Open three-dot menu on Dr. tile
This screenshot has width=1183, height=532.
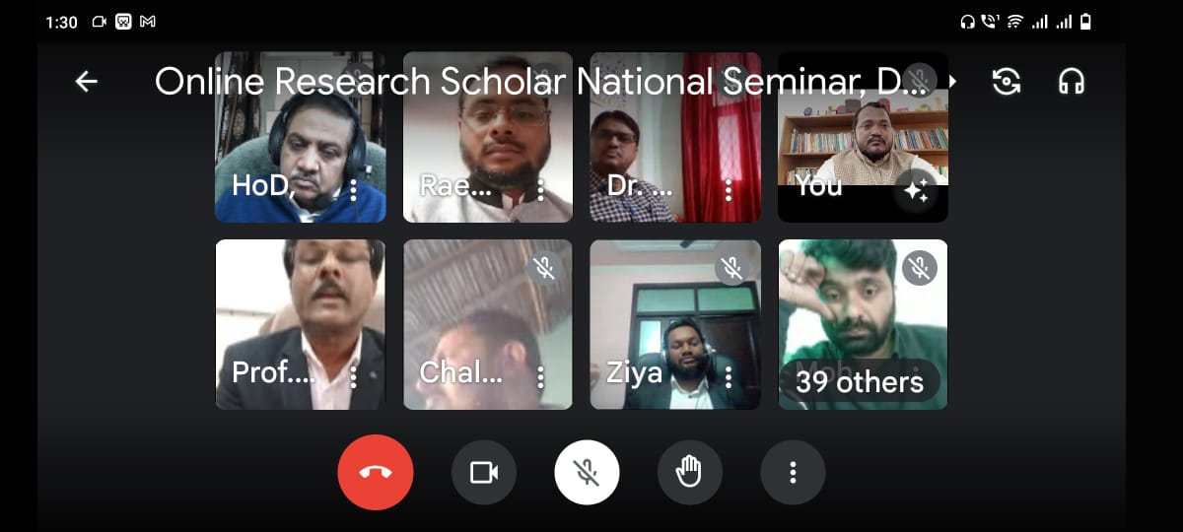click(729, 189)
